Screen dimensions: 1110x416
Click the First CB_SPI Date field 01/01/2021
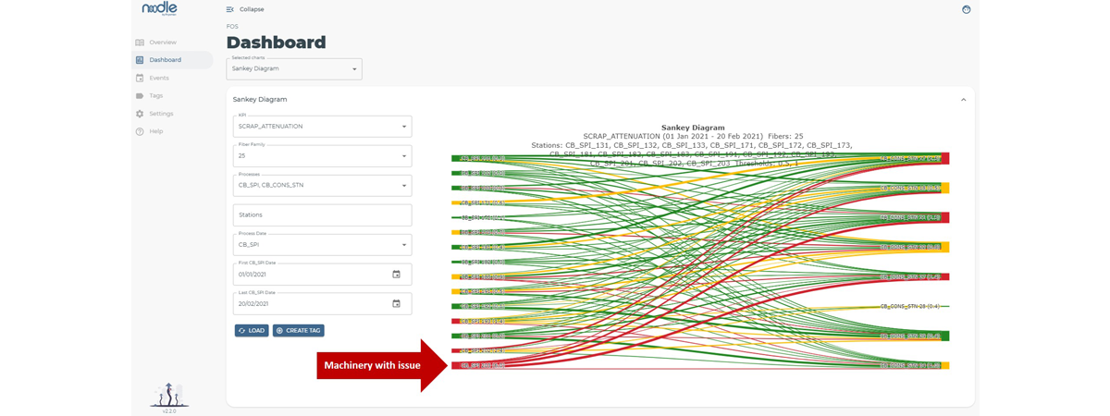point(322,275)
